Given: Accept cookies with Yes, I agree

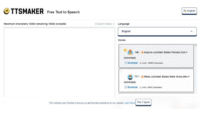Looking at the screenshot, I should point(143,102).
